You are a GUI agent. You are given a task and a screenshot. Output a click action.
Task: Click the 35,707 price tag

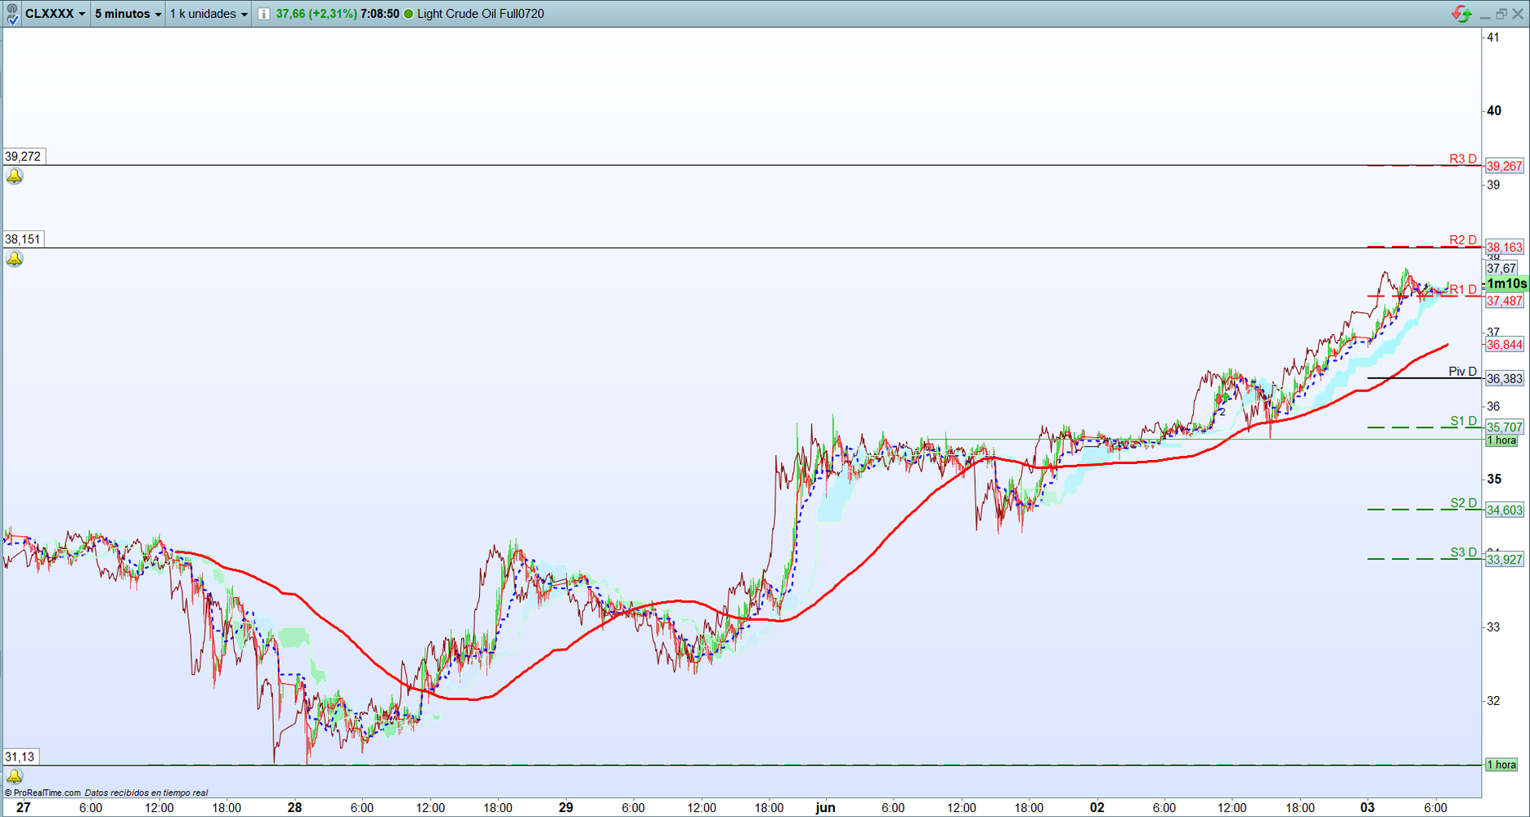coord(1505,427)
